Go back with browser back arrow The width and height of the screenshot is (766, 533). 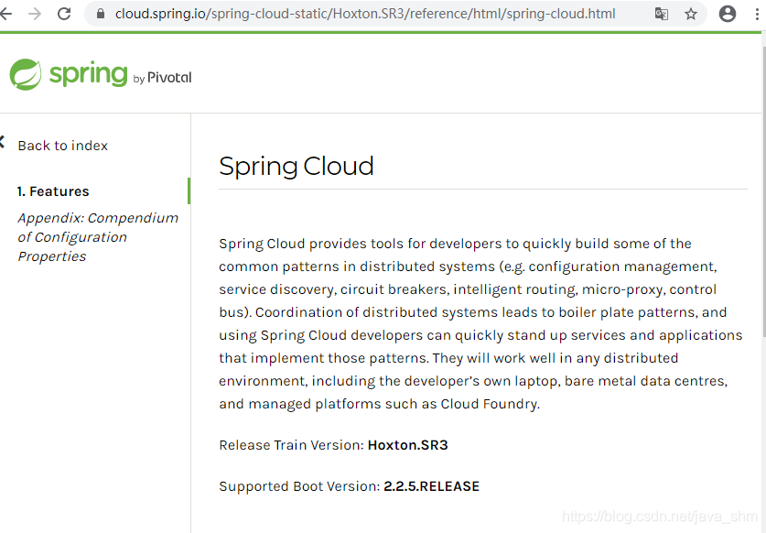click(x=5, y=14)
